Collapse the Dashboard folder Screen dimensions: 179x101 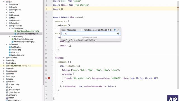10,28
